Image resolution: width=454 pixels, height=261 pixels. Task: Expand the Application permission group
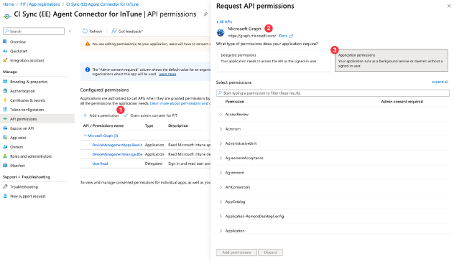click(x=221, y=231)
